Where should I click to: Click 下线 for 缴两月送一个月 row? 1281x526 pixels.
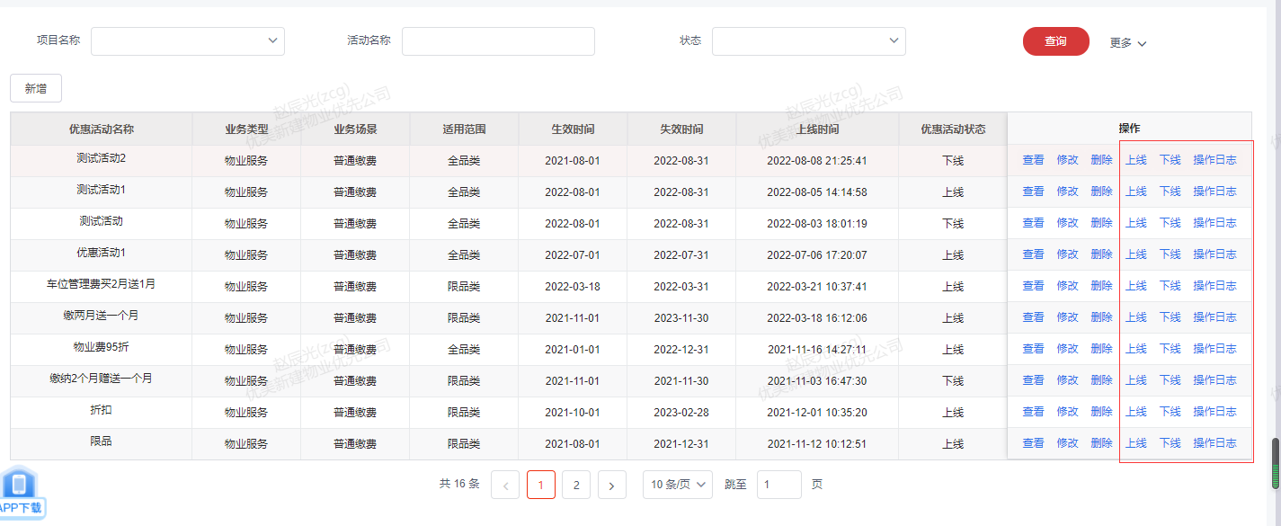[x=1170, y=317]
